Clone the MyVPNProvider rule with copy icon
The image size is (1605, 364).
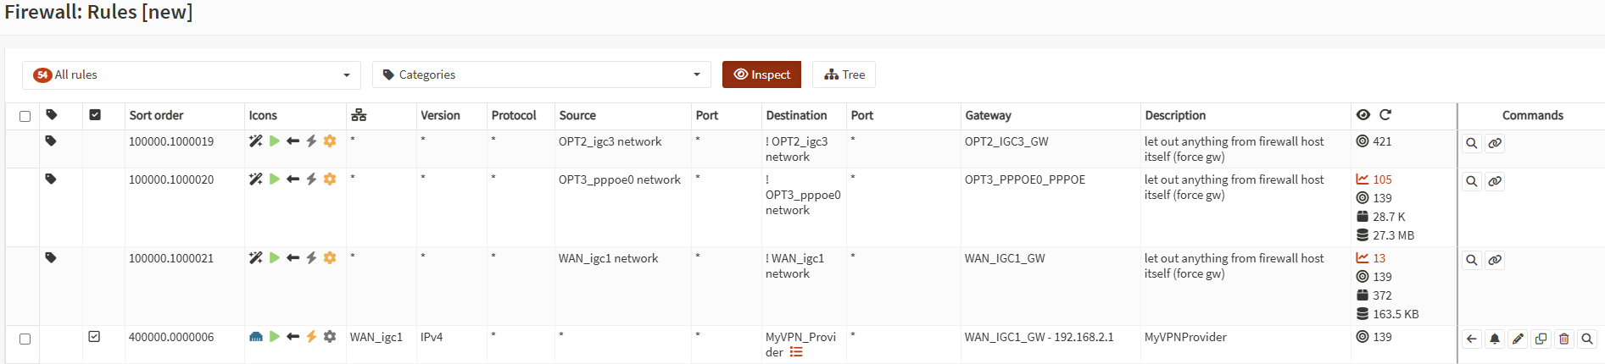tap(1541, 339)
